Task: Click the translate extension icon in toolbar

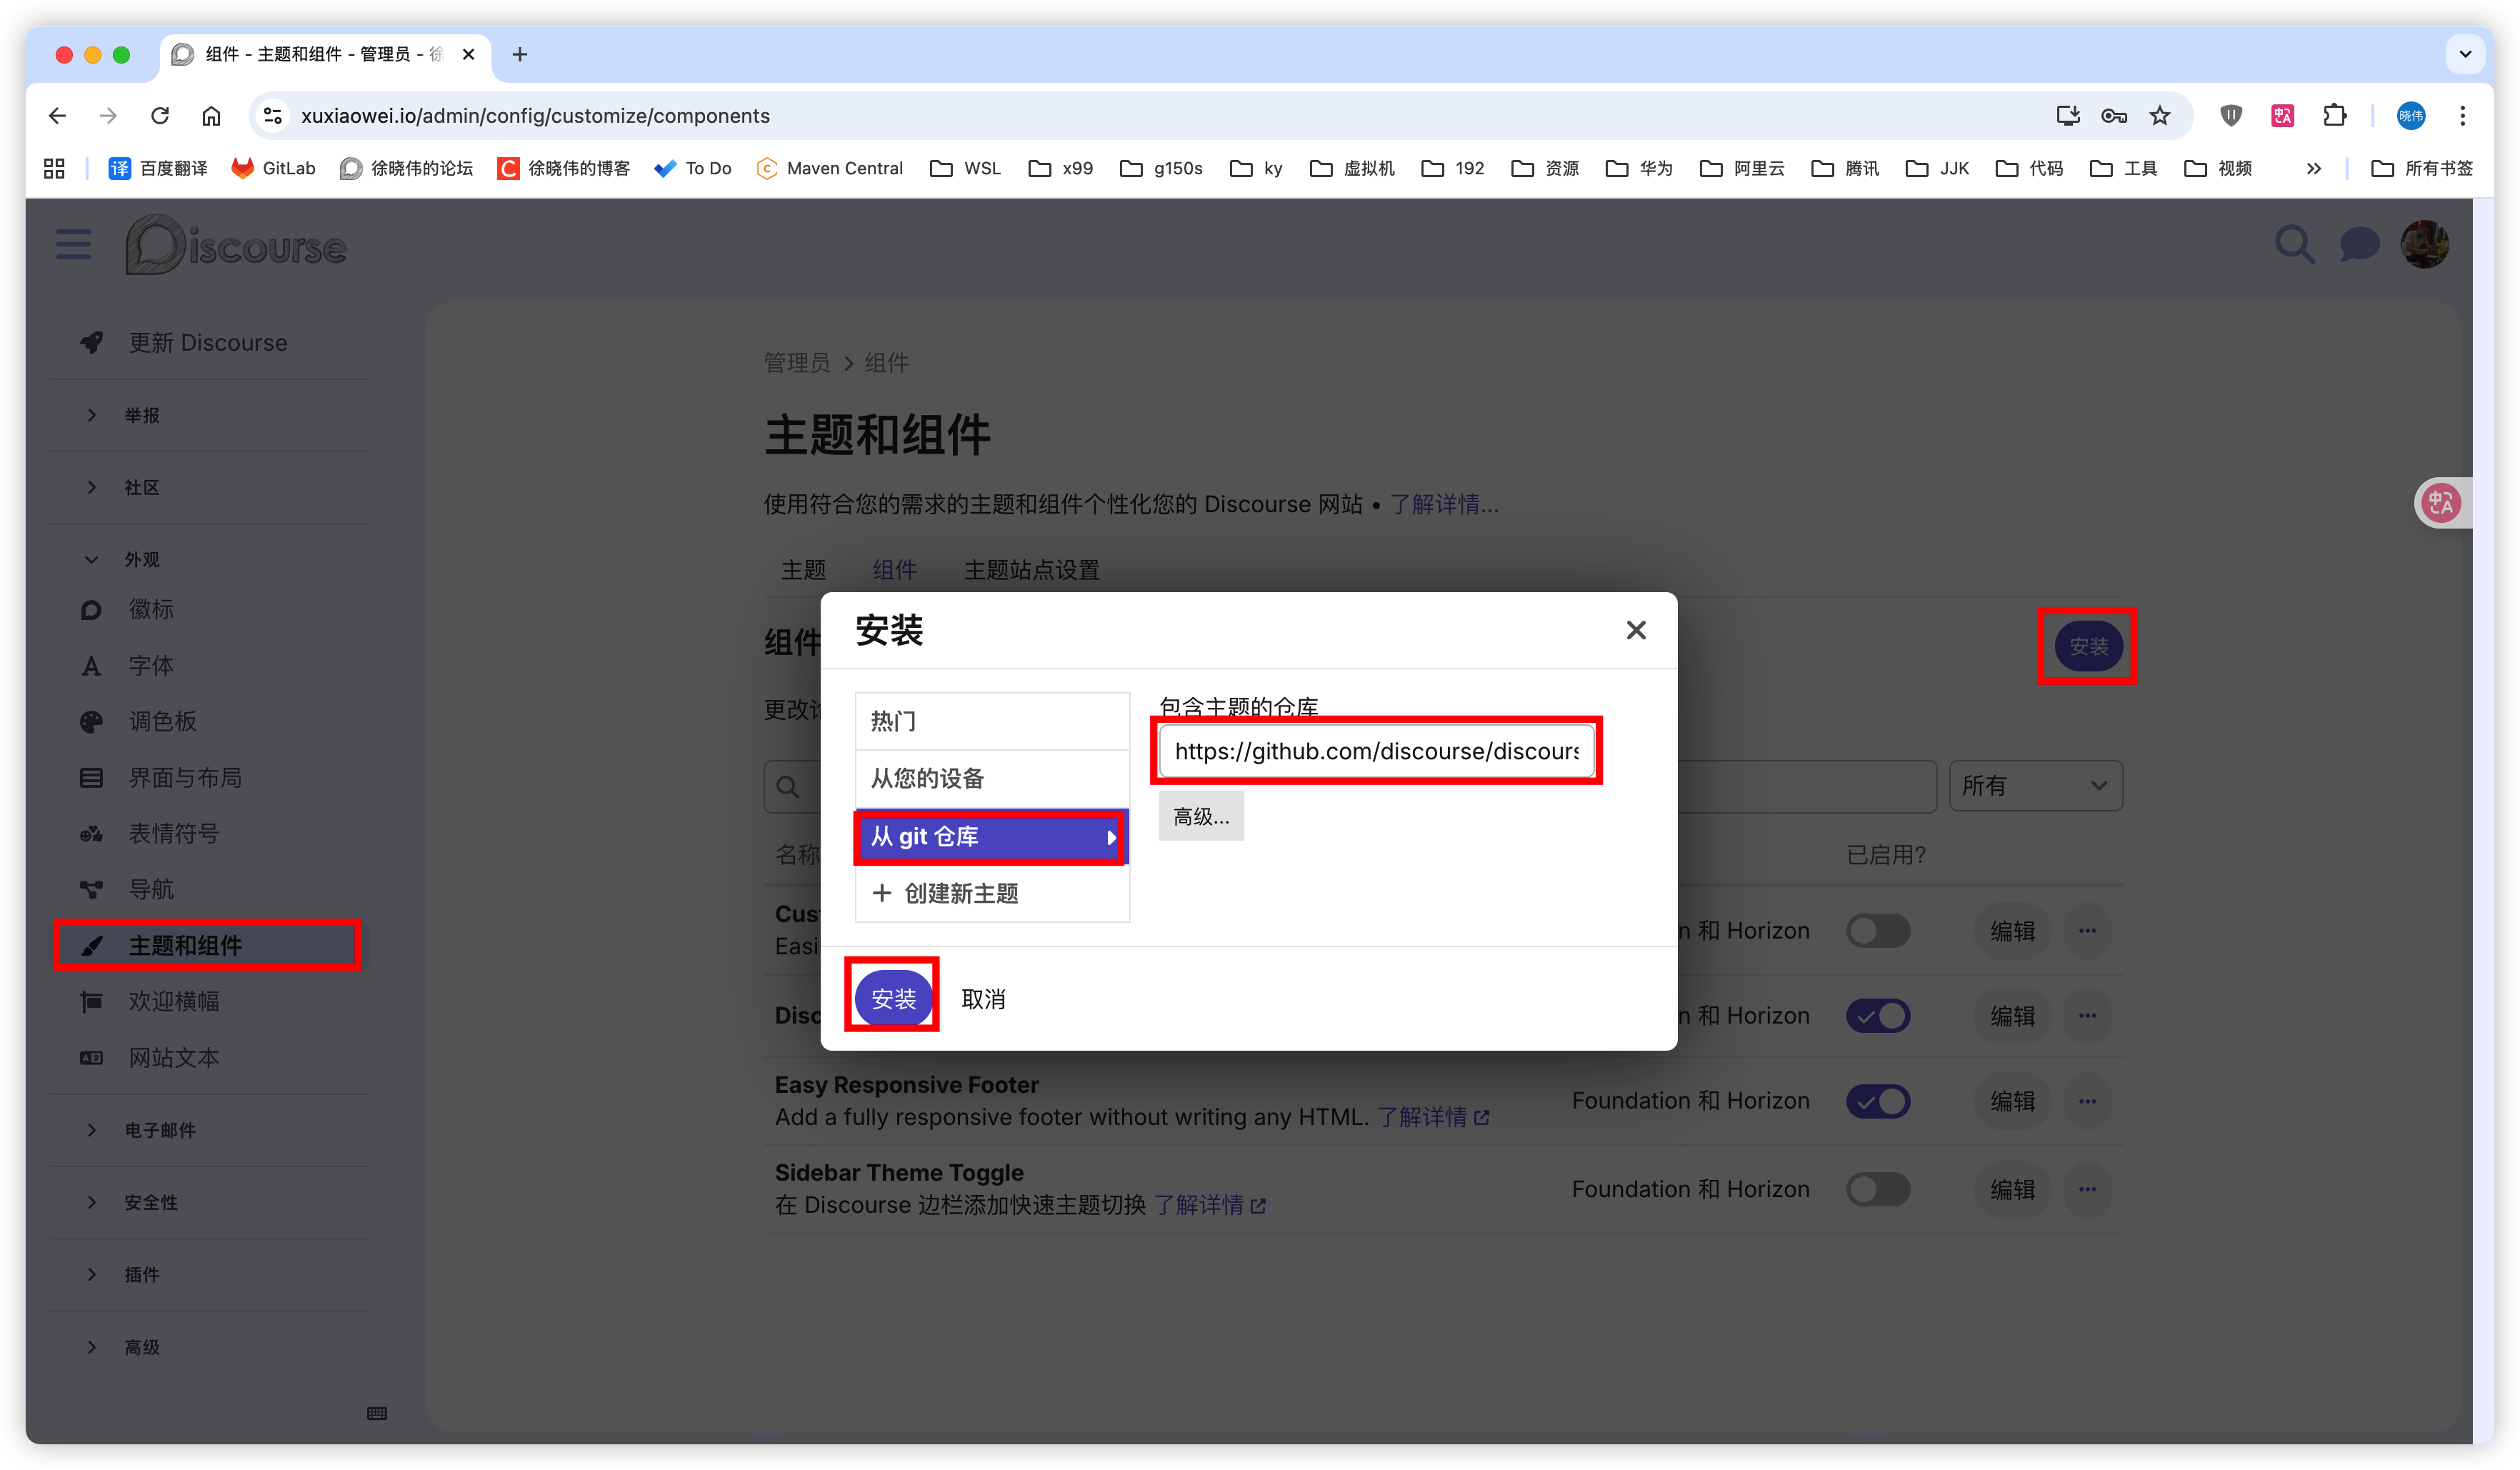Action: tap(2283, 116)
